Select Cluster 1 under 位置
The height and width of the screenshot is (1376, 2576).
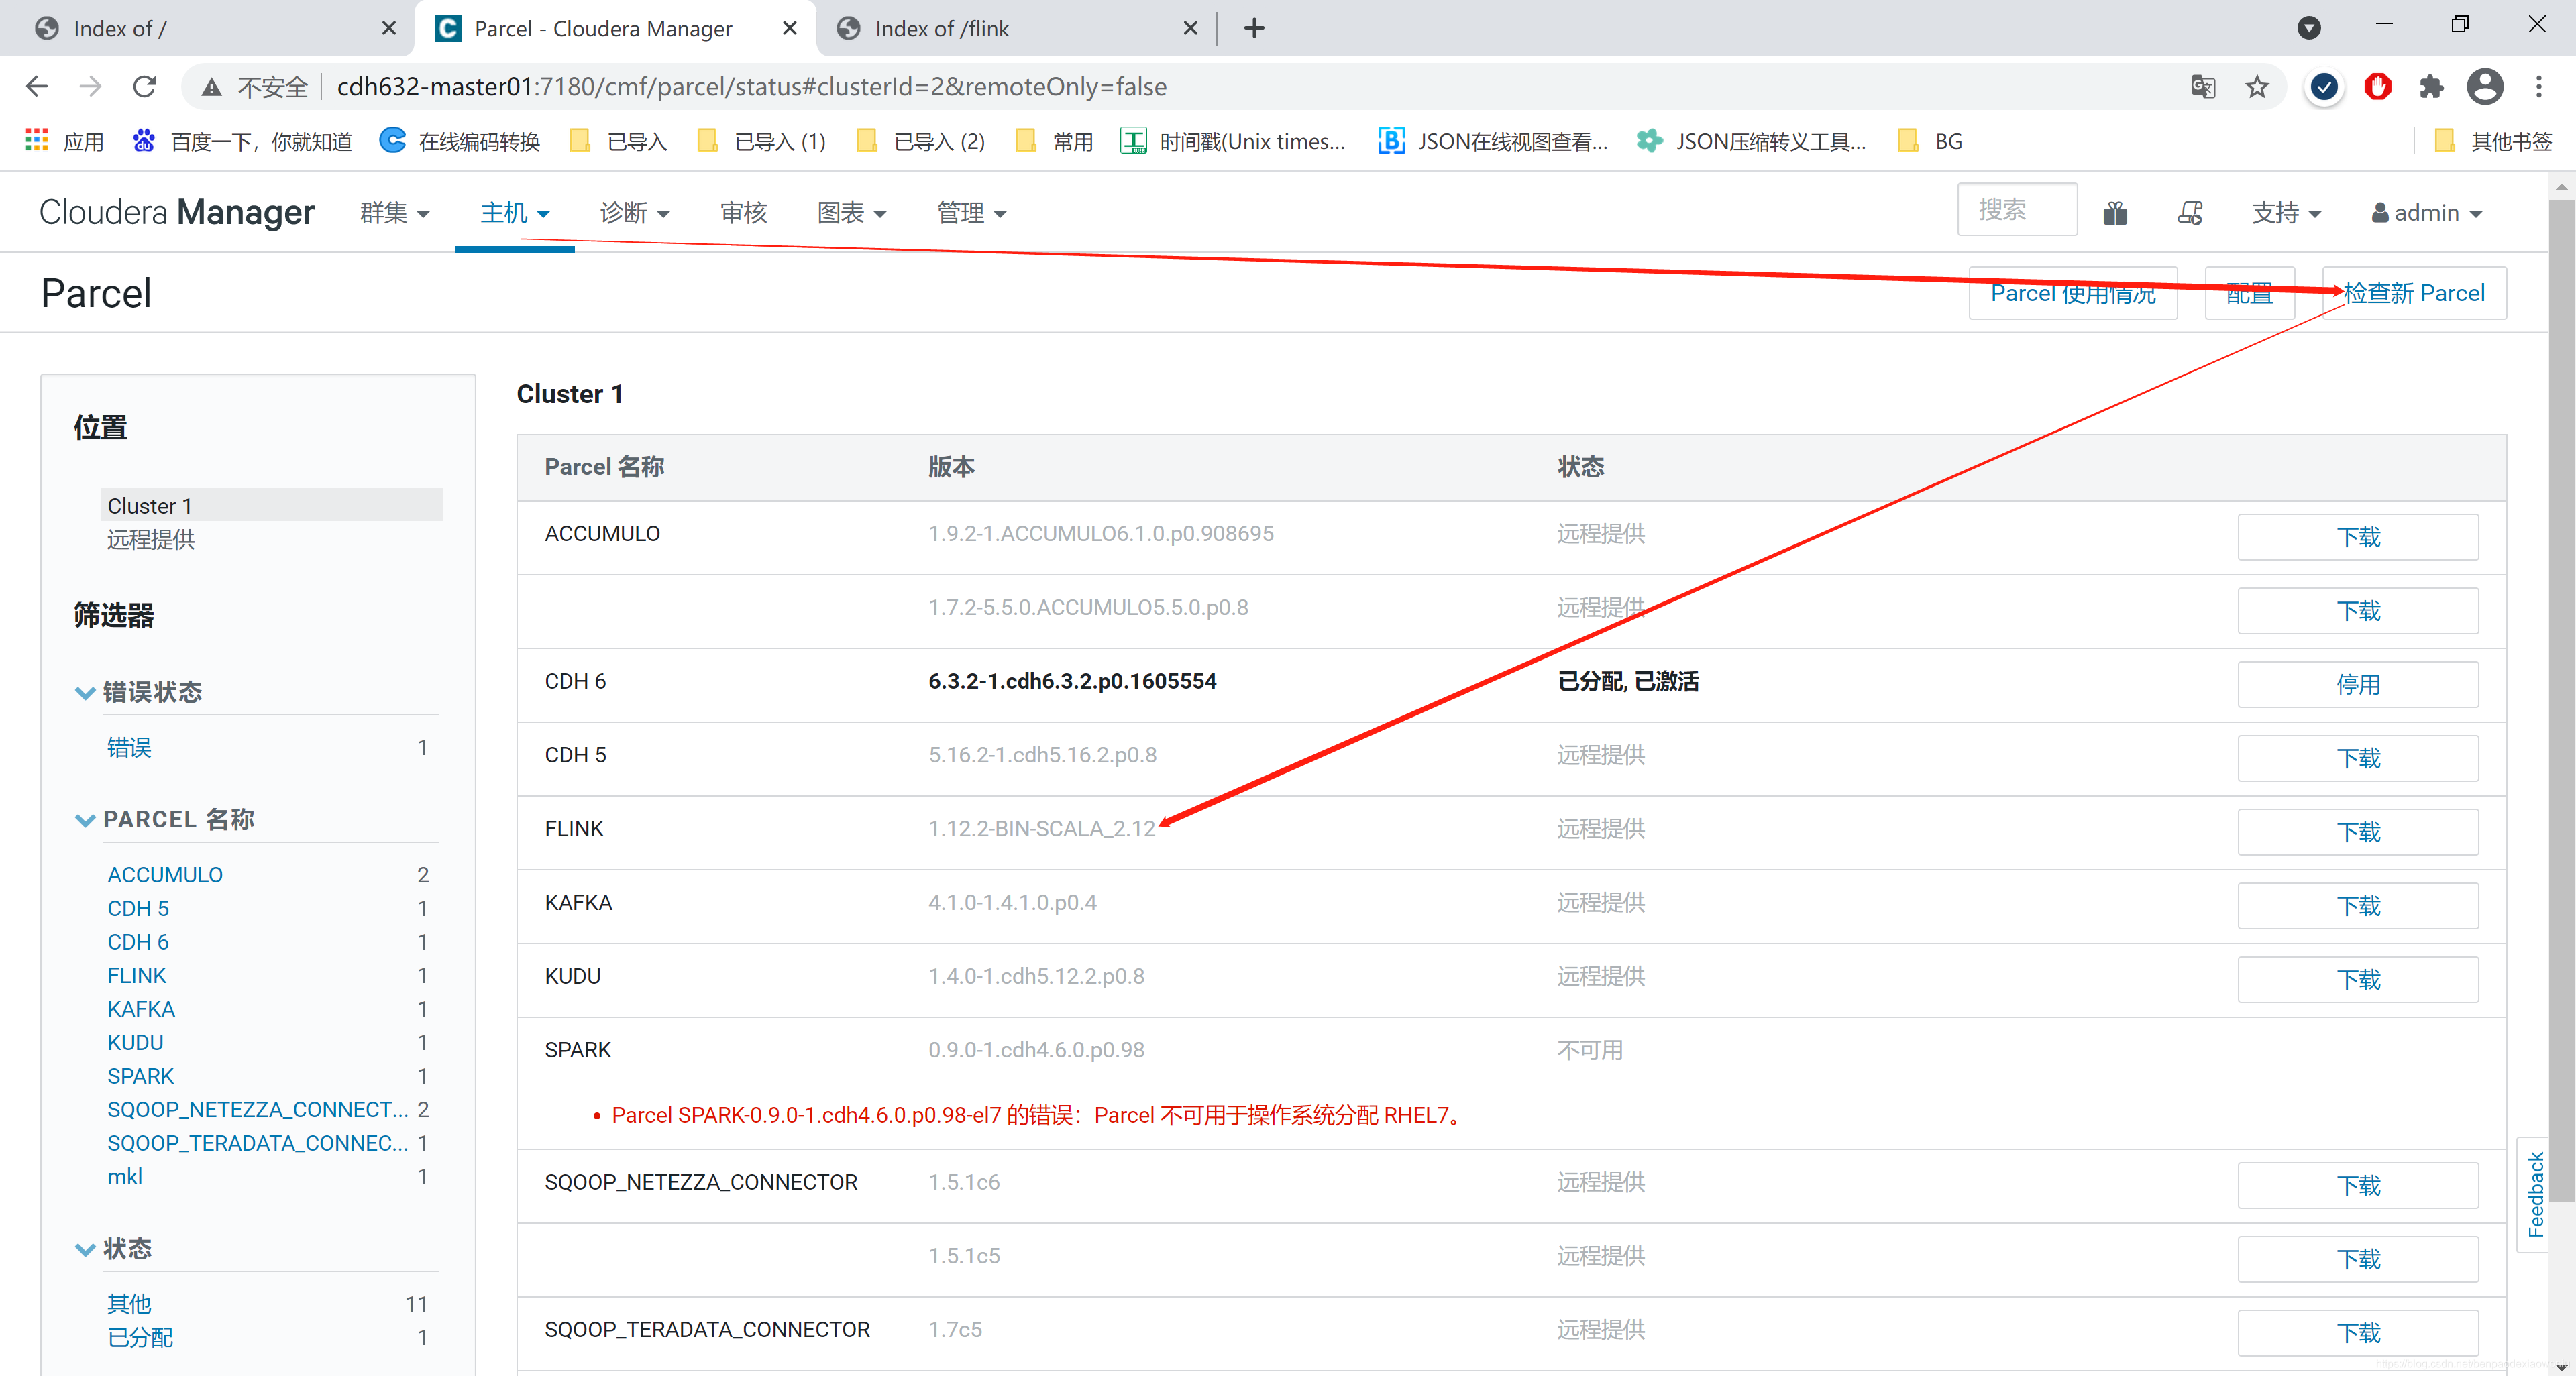pos(271,506)
